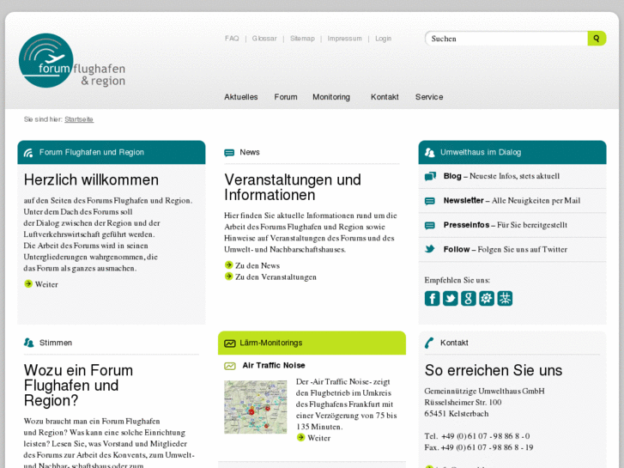The width and height of the screenshot is (624, 468).
Task: Open the Glossar link
Action: coord(264,39)
